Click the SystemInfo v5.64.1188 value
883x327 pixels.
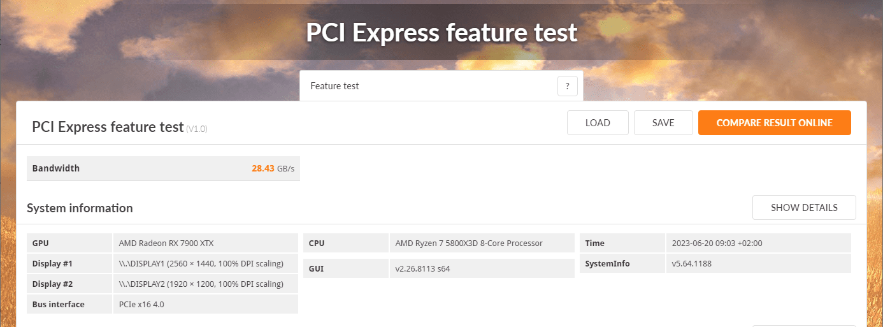[x=691, y=263]
